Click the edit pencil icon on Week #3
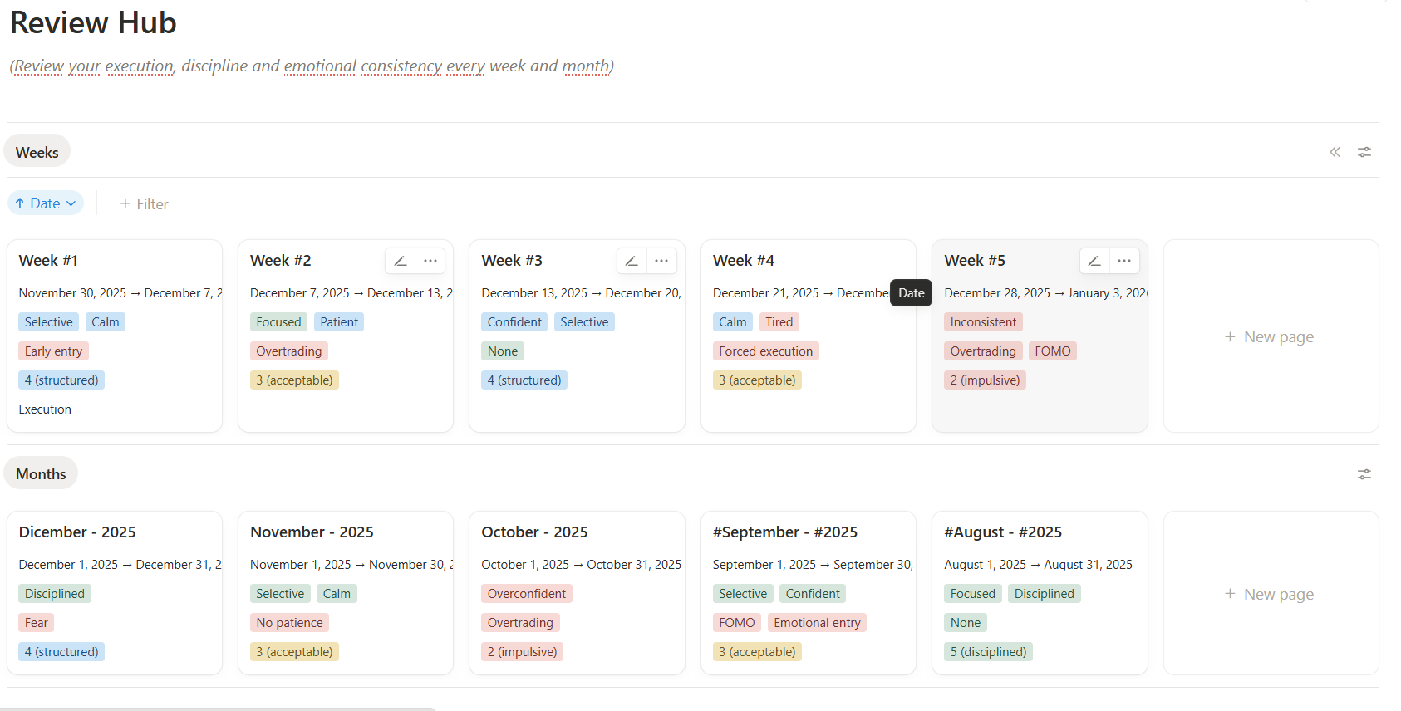1401x711 pixels. click(x=632, y=261)
